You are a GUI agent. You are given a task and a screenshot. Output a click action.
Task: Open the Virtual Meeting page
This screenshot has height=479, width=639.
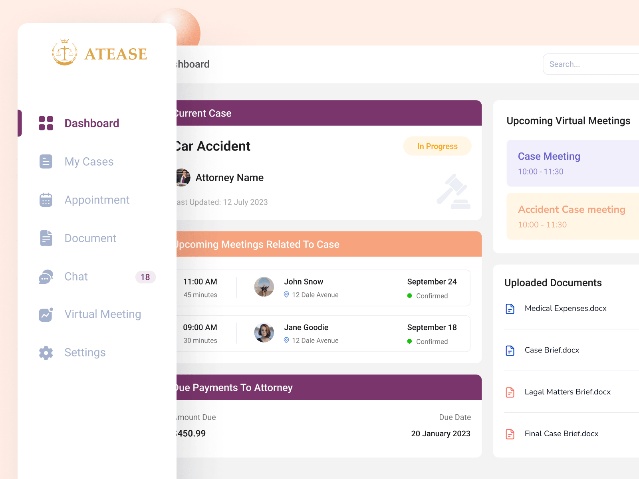103,315
